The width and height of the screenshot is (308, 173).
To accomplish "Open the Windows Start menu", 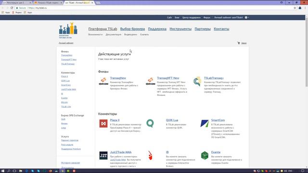I will 3,171.
